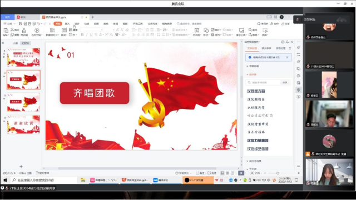Select slide 1 thumbnail in slide panel
The width and height of the screenshot is (356, 200).
[x=23, y=57]
